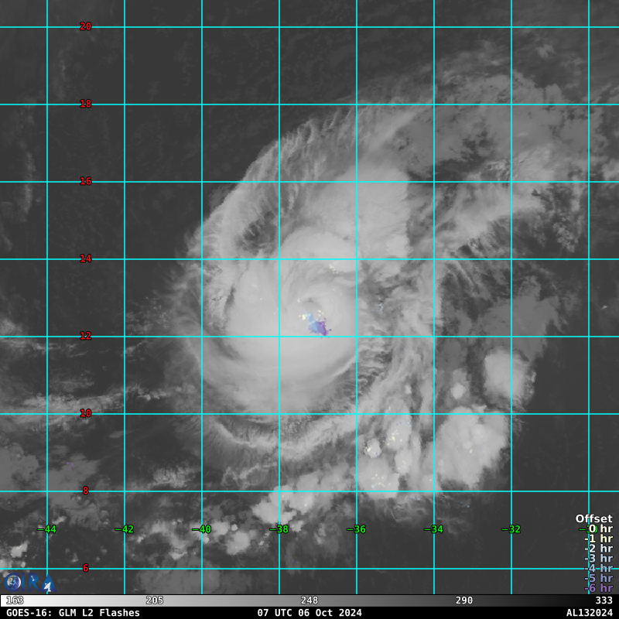The height and width of the screenshot is (619, 619).
Task: Click the green longitude label -36
Action: tap(357, 529)
